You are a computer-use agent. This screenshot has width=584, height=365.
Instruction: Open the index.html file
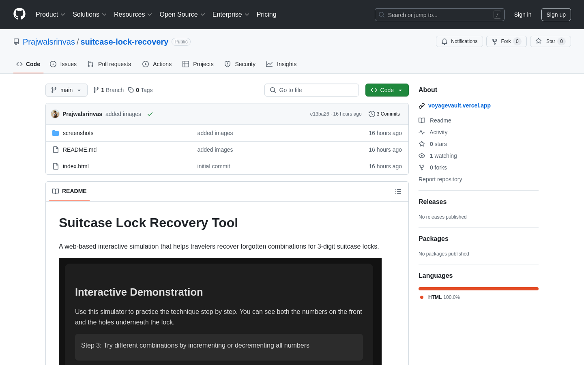click(76, 166)
